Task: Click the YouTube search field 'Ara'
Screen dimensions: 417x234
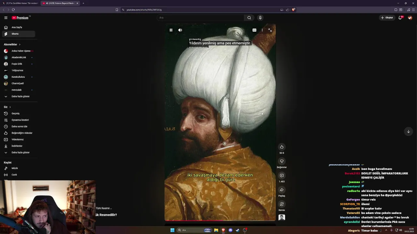Action: (x=200, y=18)
